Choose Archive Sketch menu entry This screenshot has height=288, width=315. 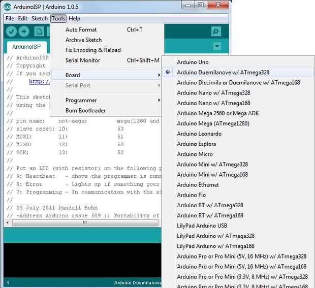tap(106, 40)
